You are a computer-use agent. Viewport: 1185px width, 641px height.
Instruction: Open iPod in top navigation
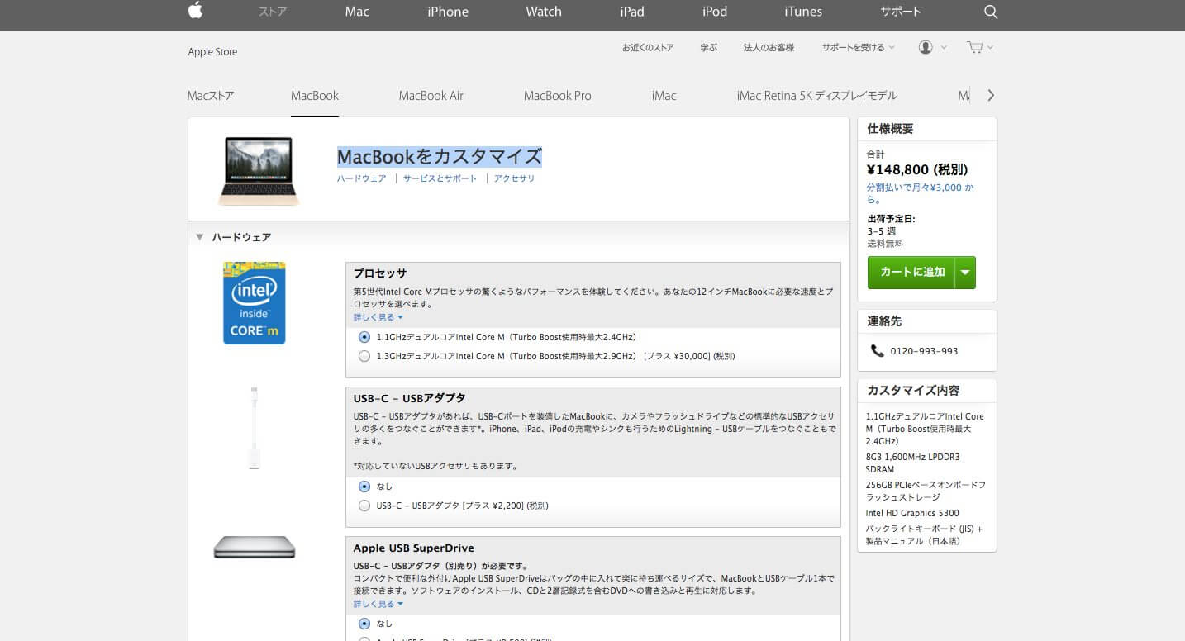[x=715, y=12]
